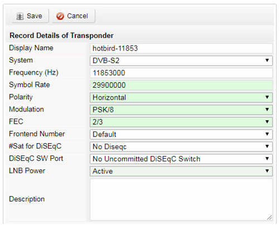Click the Symbol Rate input field
This screenshot has width=280, height=225.
click(181, 85)
